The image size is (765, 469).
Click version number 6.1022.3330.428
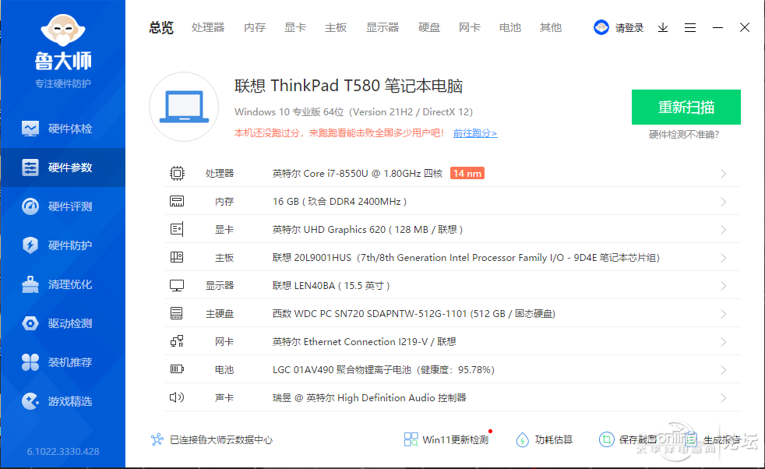pyautogui.click(x=63, y=451)
